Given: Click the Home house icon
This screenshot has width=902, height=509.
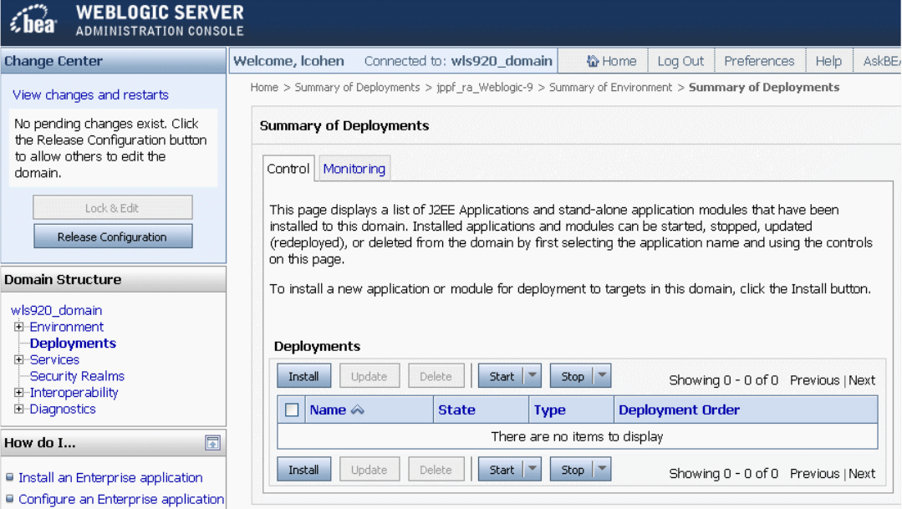Looking at the screenshot, I should pyautogui.click(x=593, y=61).
